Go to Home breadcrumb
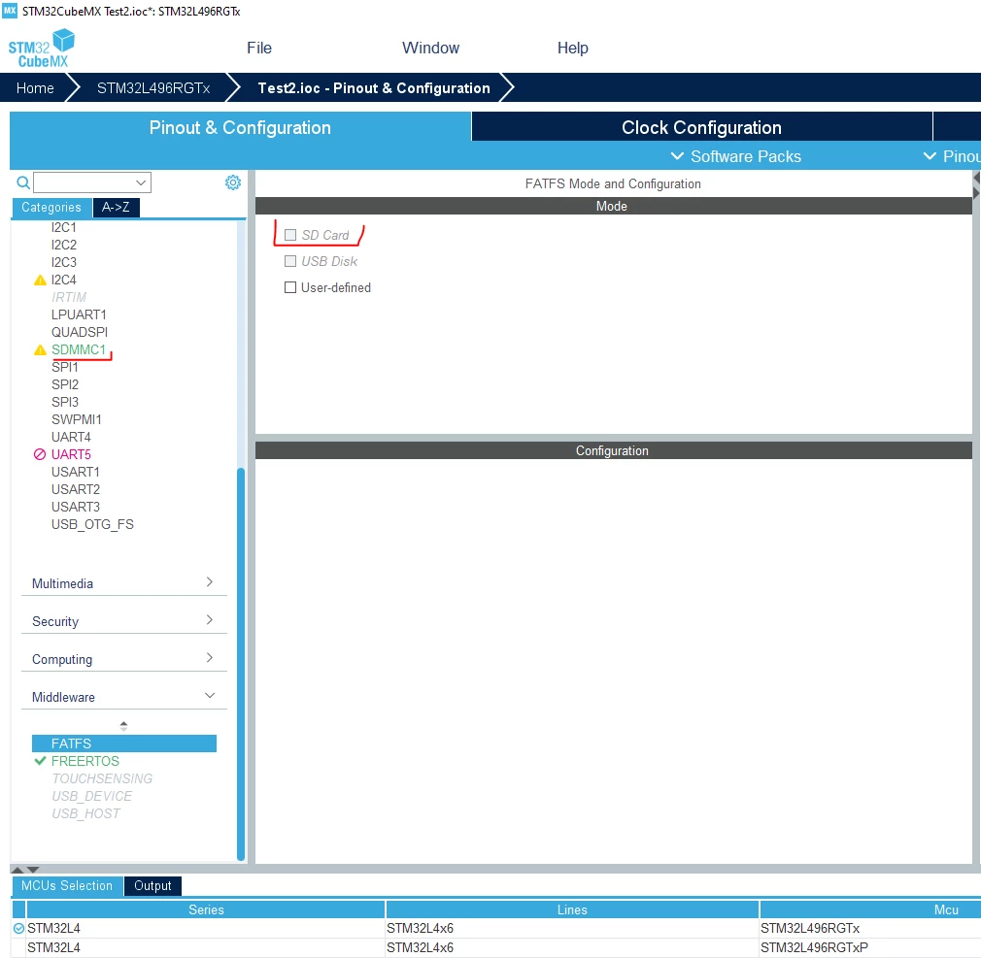Screen dimensions: 981x958 35,88
